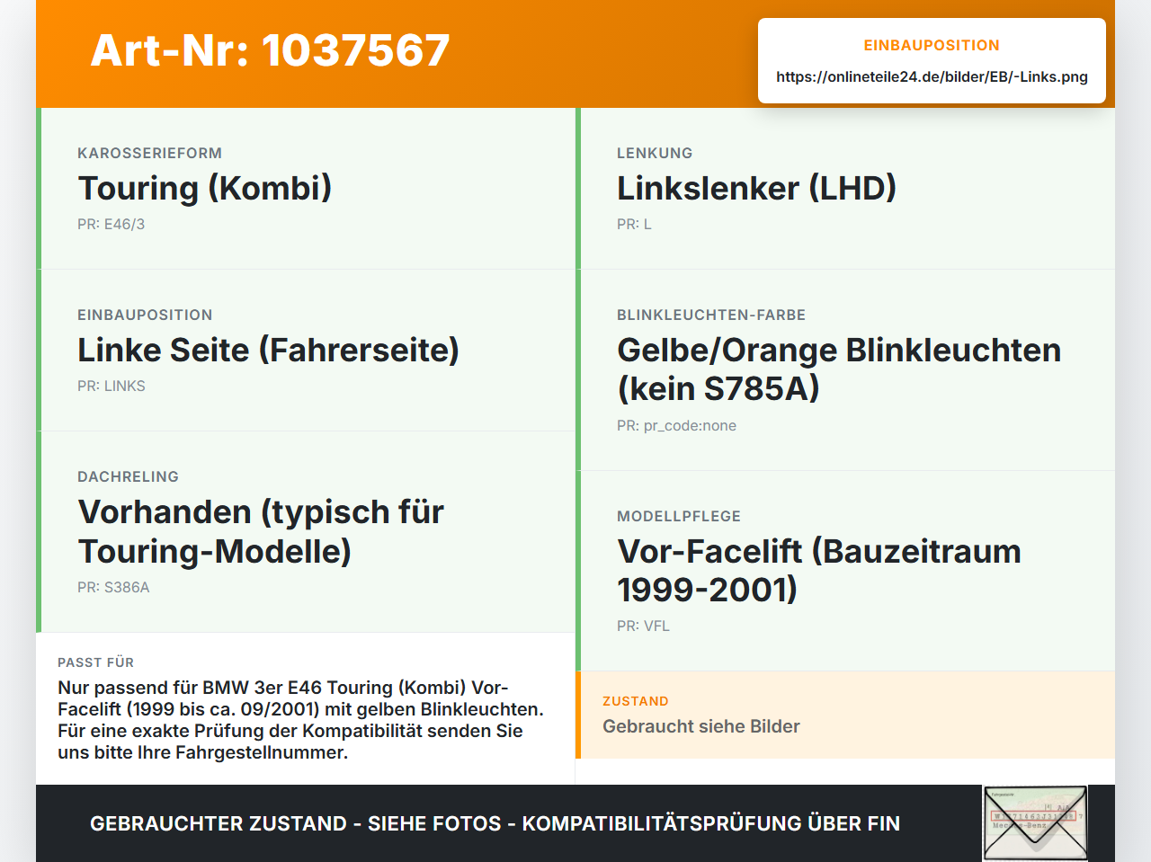Click the dark footer banner text
The image size is (1151, 862).
(x=495, y=823)
